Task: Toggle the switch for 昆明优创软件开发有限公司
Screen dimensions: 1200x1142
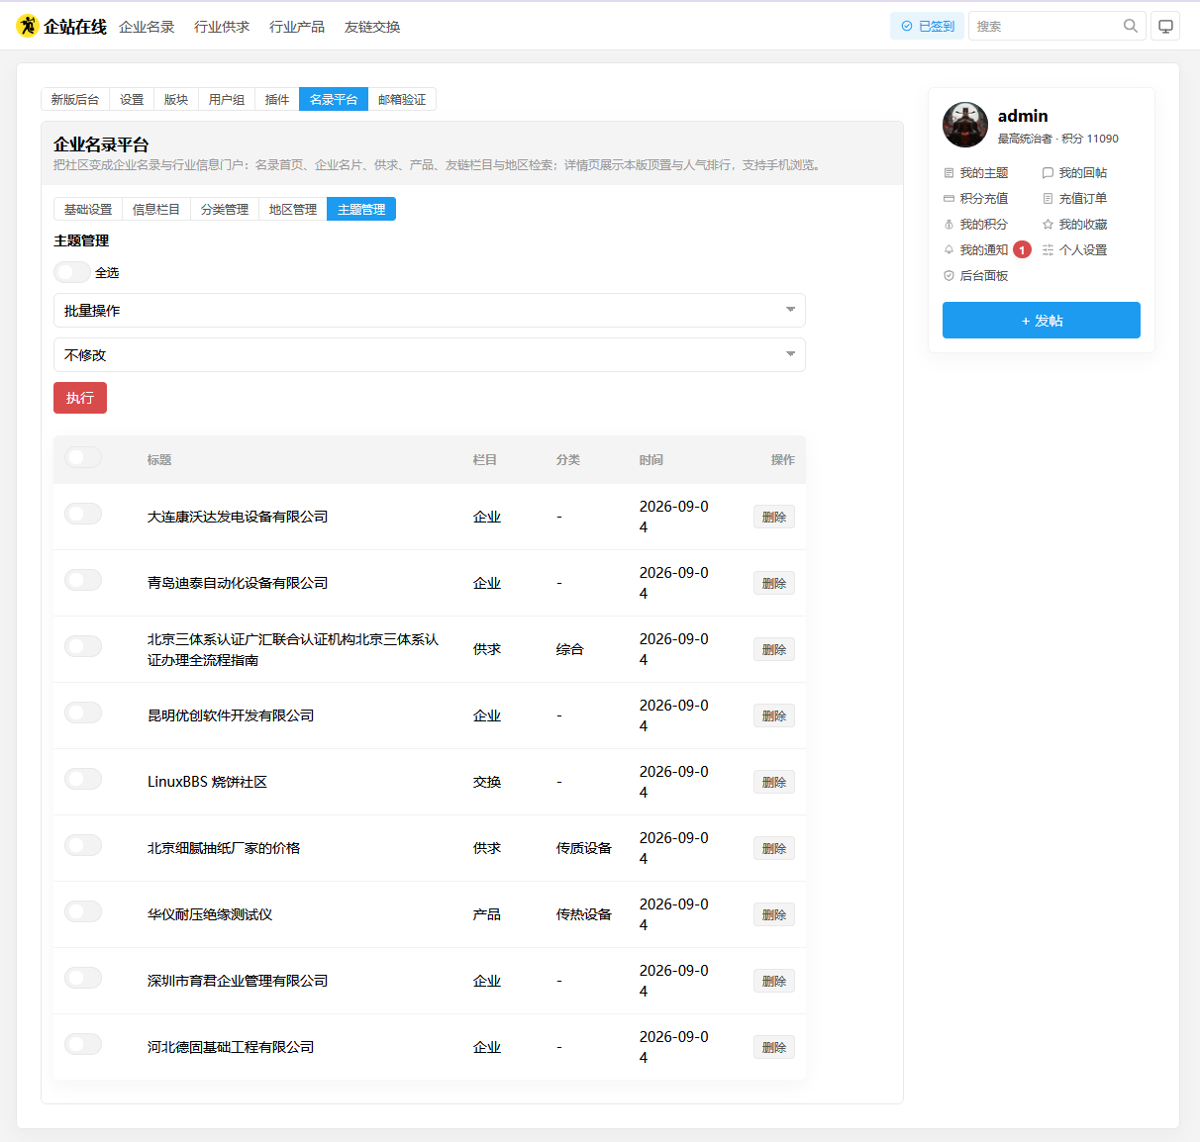Action: [x=83, y=713]
